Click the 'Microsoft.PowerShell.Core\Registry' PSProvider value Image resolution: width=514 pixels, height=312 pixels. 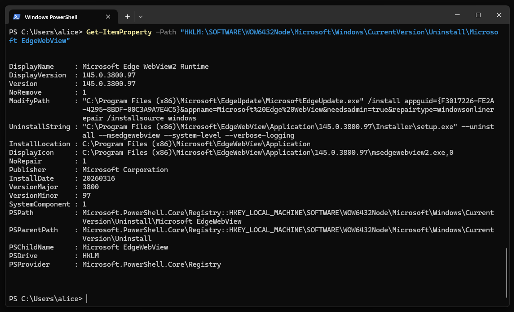pos(152,264)
